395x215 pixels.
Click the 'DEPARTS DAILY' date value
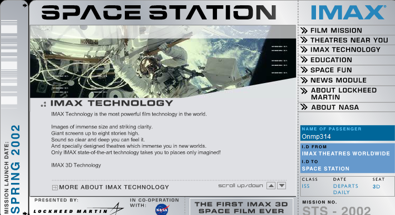tap(345, 189)
